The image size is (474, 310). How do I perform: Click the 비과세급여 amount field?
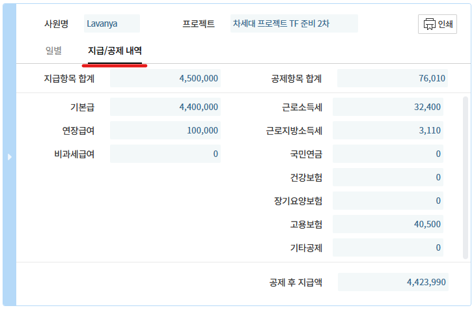tap(165, 154)
